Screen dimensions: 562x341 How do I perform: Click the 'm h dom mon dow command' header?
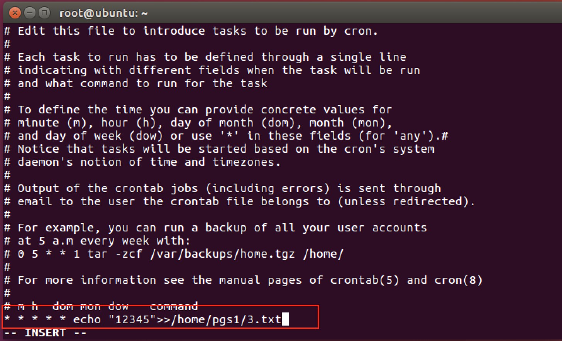(101, 306)
